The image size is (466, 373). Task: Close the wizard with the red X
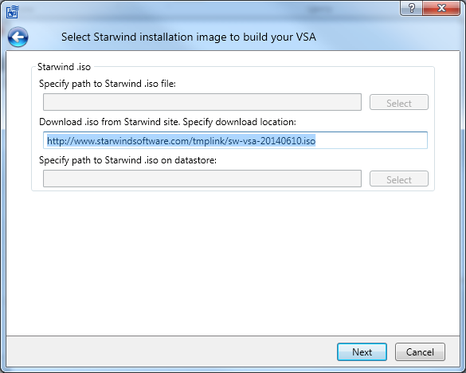tap(441, 8)
